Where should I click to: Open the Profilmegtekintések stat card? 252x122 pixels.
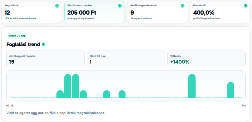pos(158,12)
